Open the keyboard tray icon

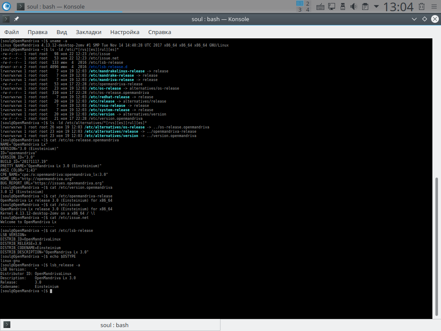click(320, 6)
